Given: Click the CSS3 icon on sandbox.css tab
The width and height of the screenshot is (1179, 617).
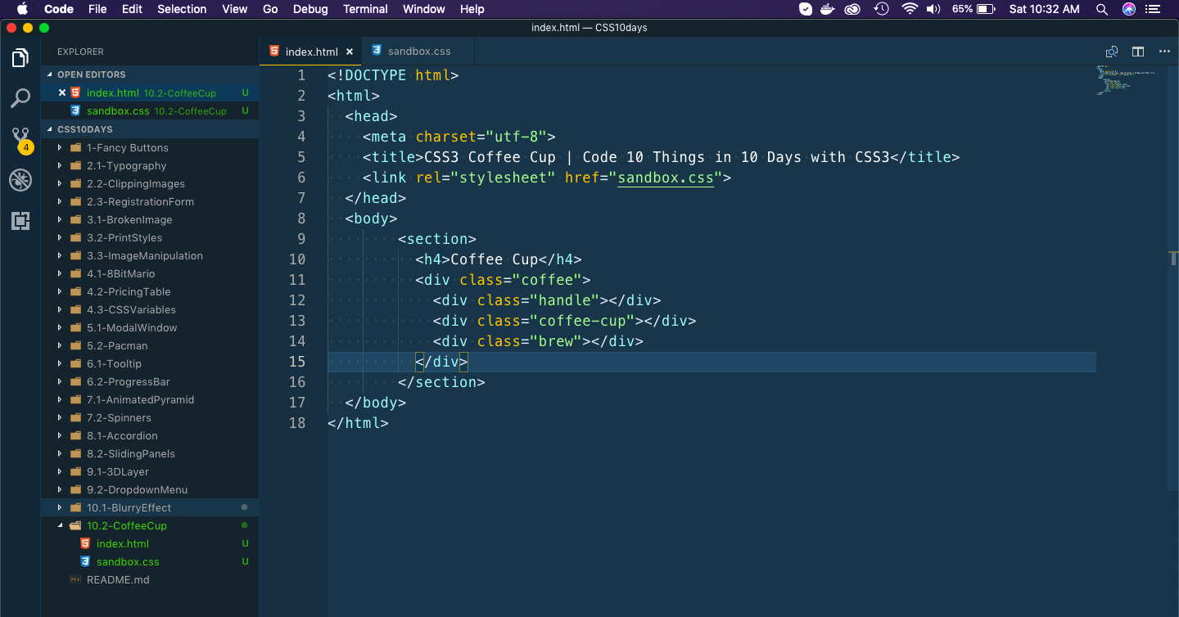Looking at the screenshot, I should coord(377,51).
